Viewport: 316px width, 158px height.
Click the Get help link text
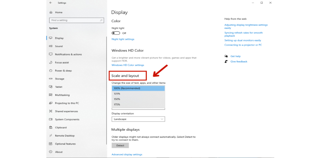(235, 56)
